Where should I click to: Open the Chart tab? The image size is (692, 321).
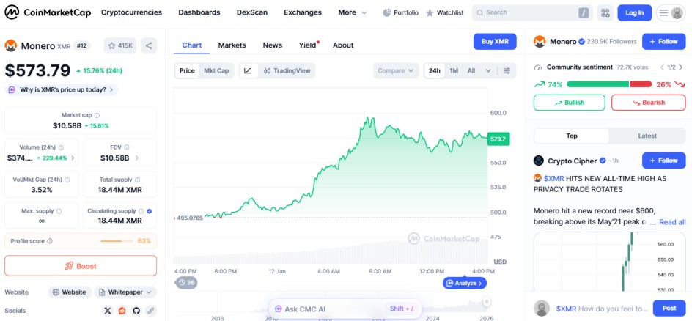click(191, 45)
